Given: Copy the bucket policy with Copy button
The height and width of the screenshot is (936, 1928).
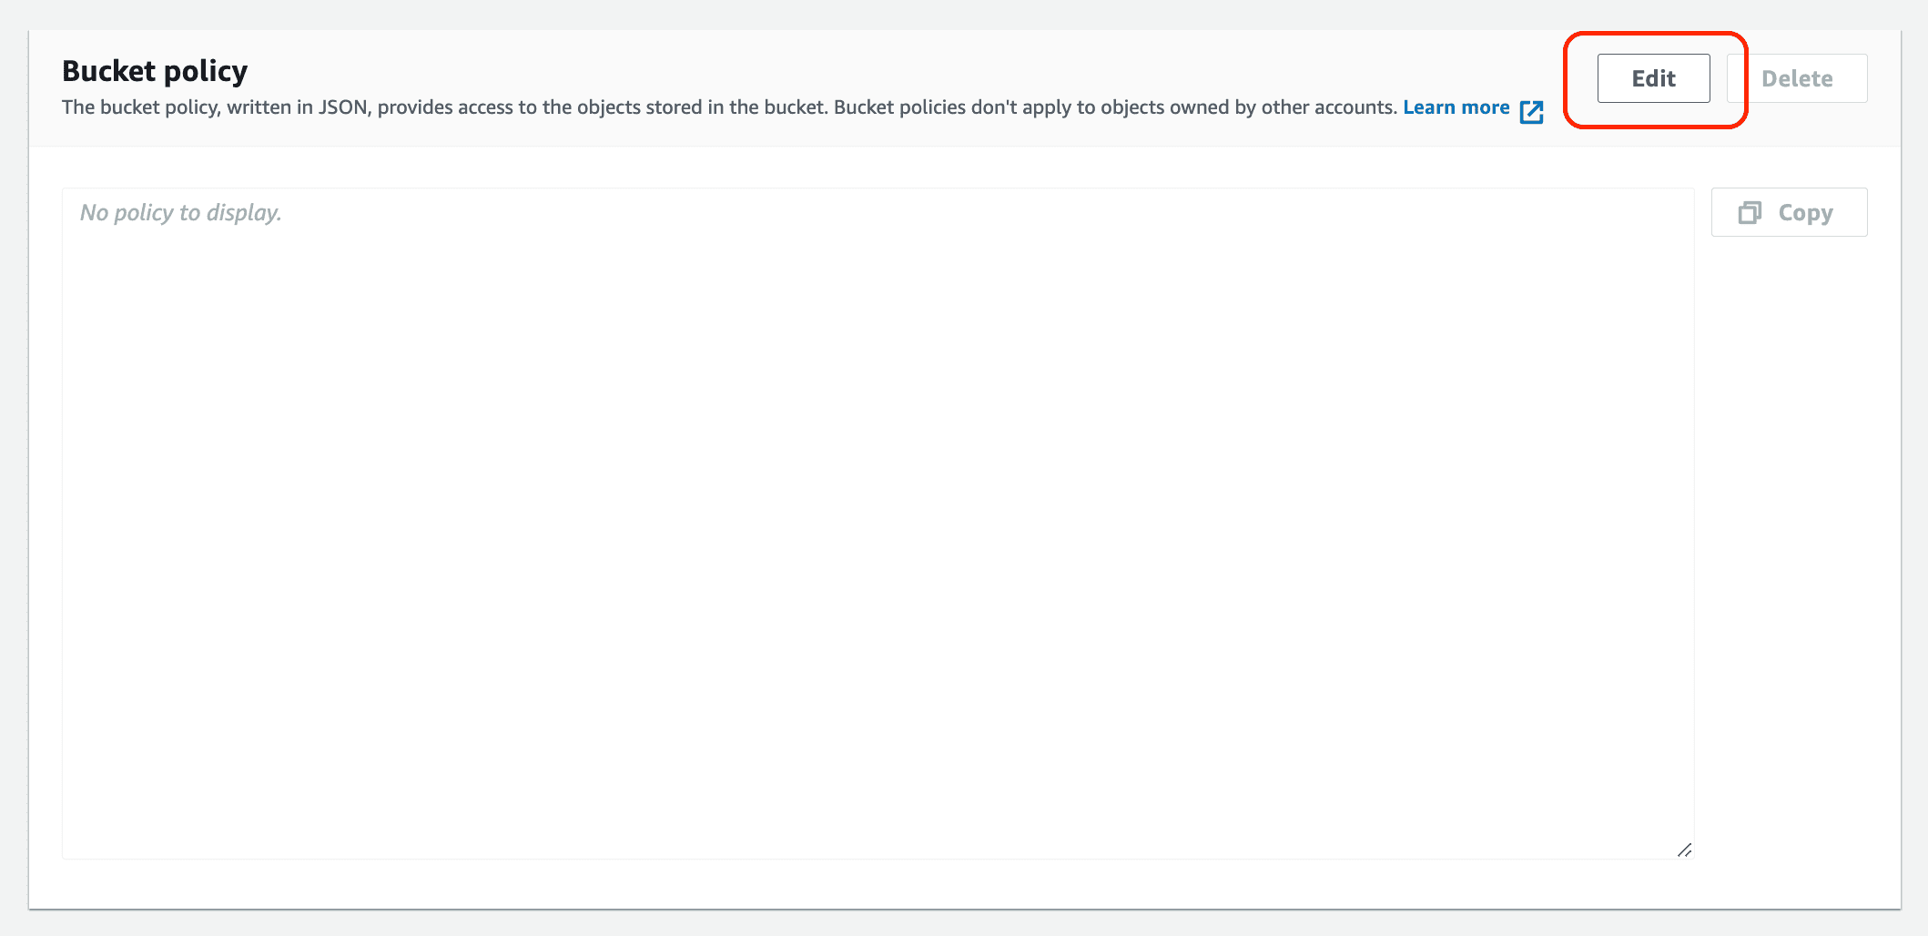Looking at the screenshot, I should pos(1789,212).
